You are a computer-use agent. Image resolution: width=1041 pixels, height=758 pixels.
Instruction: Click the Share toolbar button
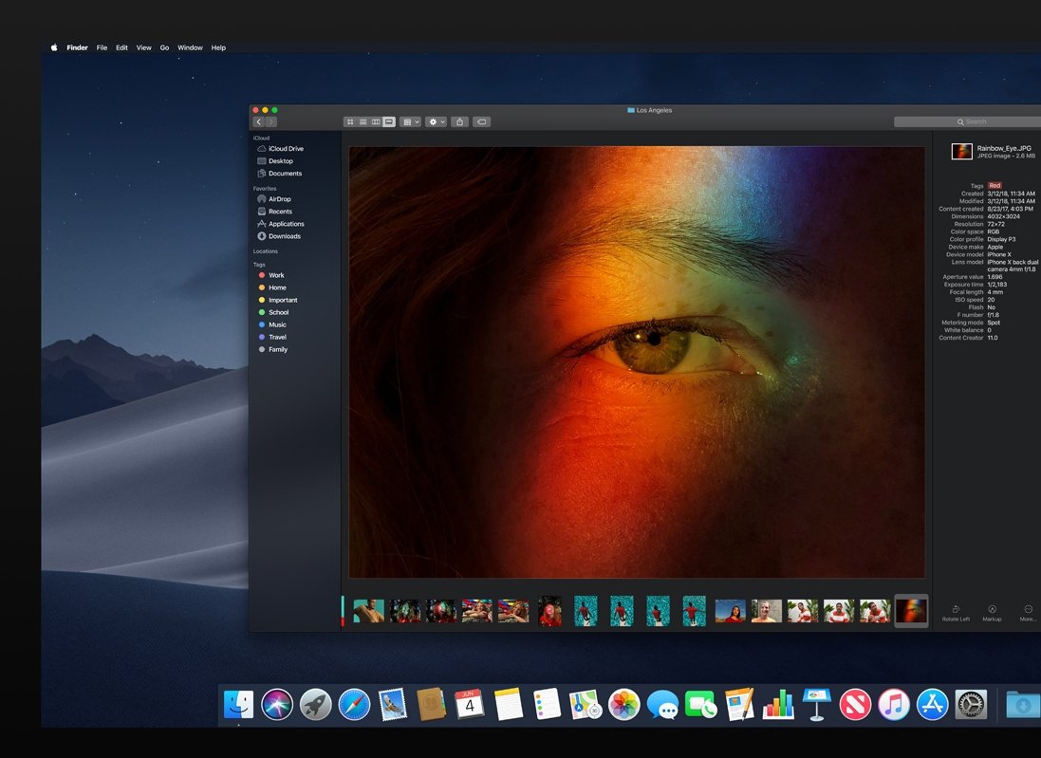tap(459, 122)
